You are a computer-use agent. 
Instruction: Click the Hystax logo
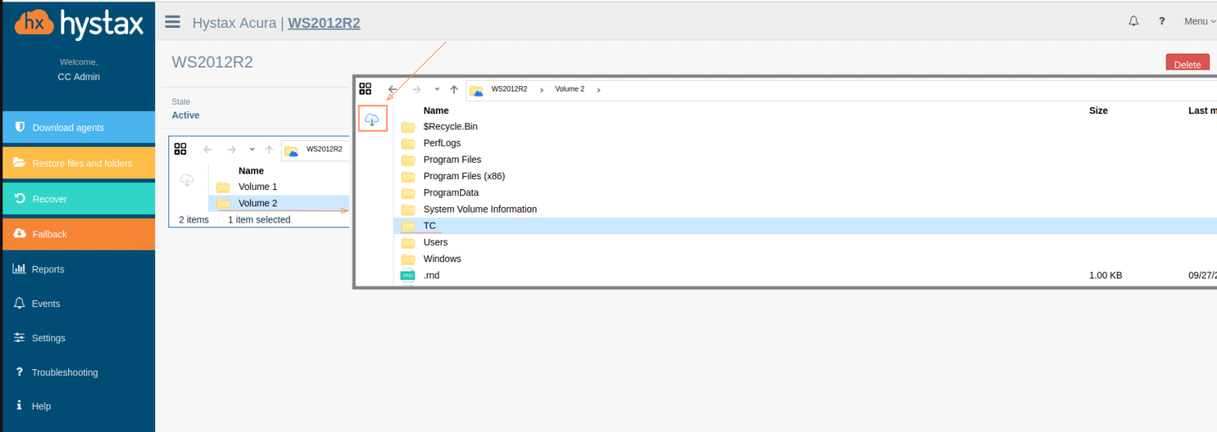[x=78, y=25]
